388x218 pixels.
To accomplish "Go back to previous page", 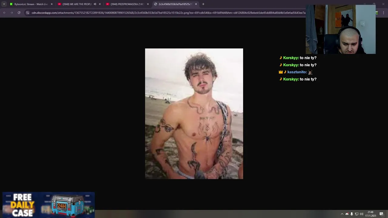I will point(4,13).
